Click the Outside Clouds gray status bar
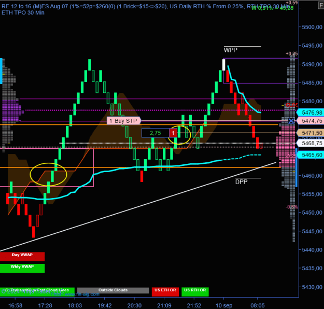Viewport: 324px width, 309px height. point(113,290)
